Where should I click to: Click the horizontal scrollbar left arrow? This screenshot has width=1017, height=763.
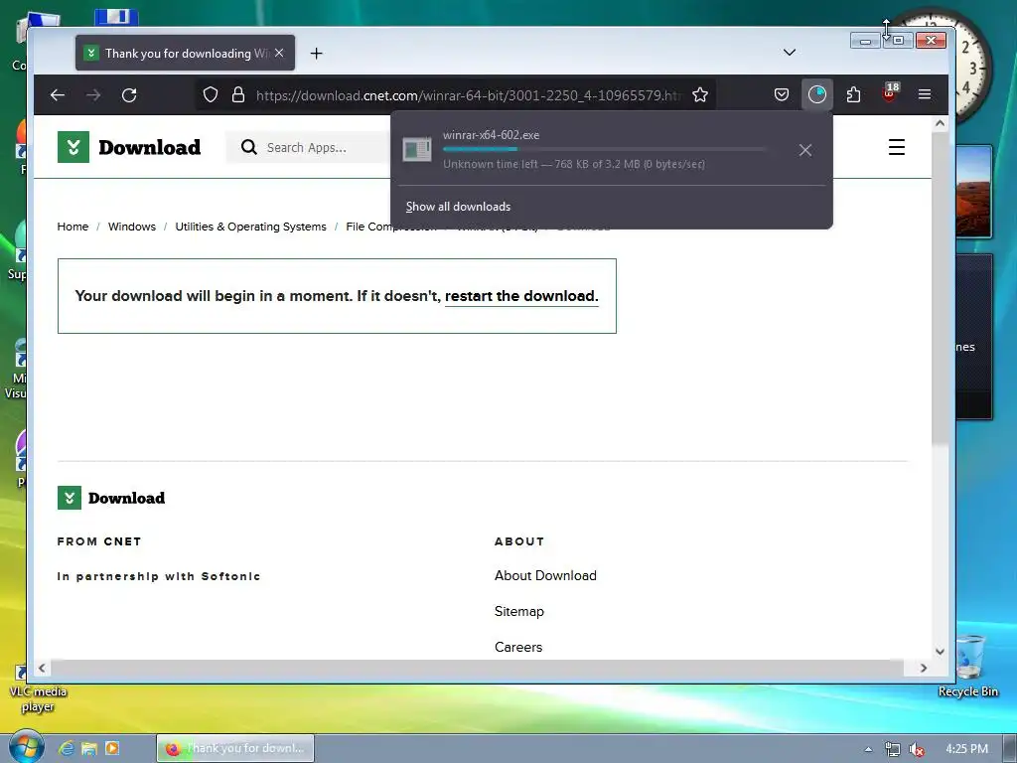42,668
